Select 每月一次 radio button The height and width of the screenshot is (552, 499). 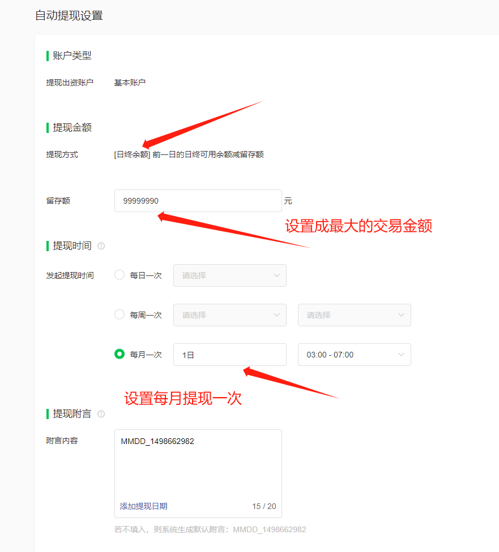pos(120,354)
